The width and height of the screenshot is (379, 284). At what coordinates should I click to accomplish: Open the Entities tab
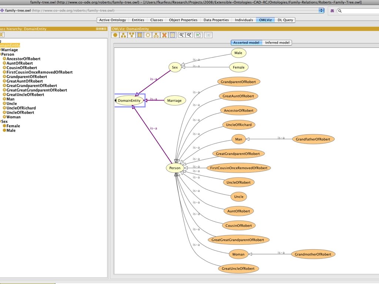(138, 20)
